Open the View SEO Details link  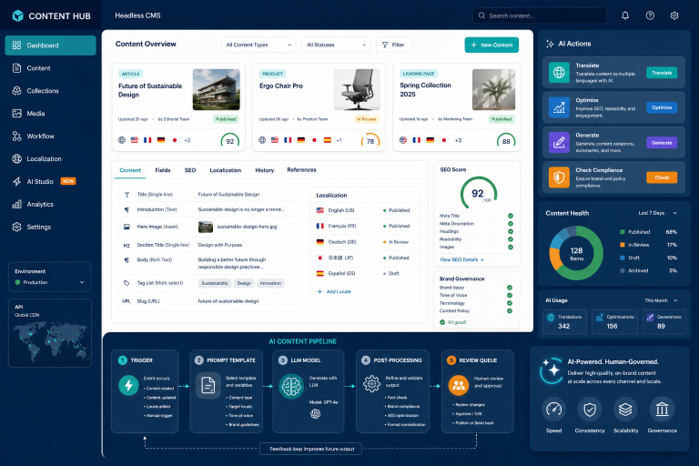(x=461, y=259)
